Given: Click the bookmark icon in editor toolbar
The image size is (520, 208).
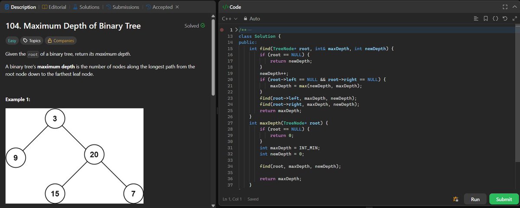Looking at the screenshot, I should 486,19.
